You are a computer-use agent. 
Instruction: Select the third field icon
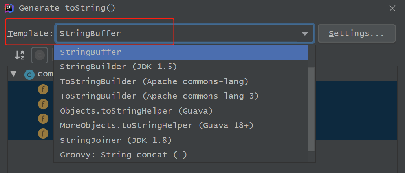click(x=43, y=119)
